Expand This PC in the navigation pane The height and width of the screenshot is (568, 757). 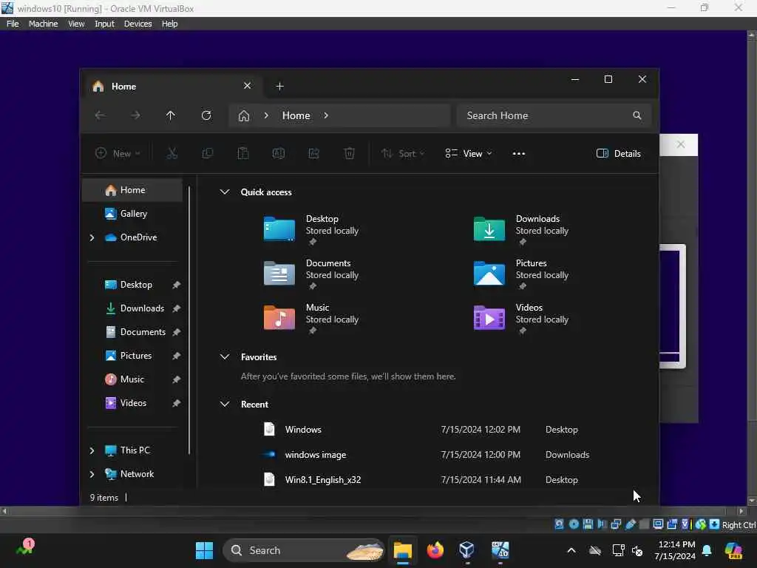click(x=92, y=450)
